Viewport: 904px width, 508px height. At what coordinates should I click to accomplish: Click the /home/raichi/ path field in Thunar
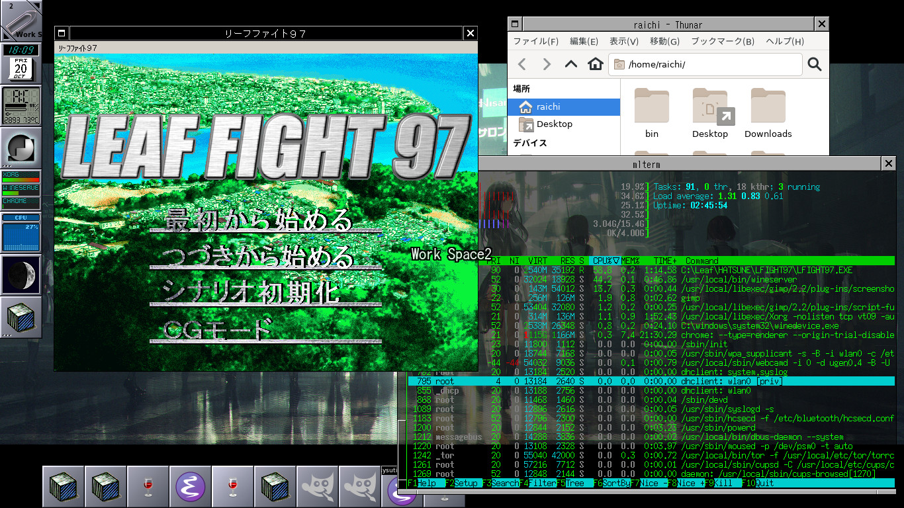705,64
